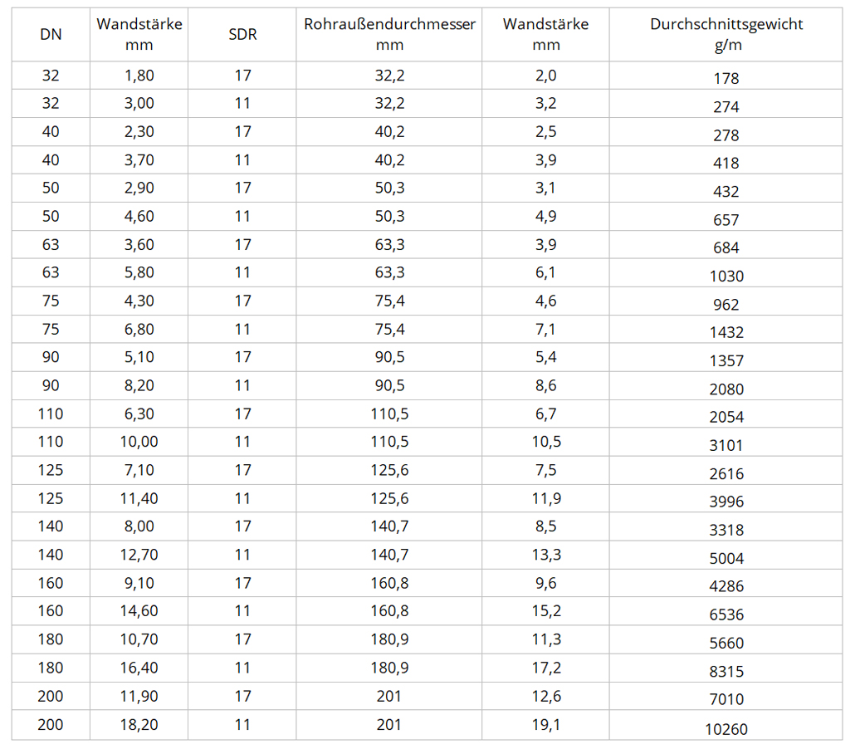Click the outer diameter cell 63,3 with SDR 11
The height and width of the screenshot is (749, 855).
(x=389, y=272)
